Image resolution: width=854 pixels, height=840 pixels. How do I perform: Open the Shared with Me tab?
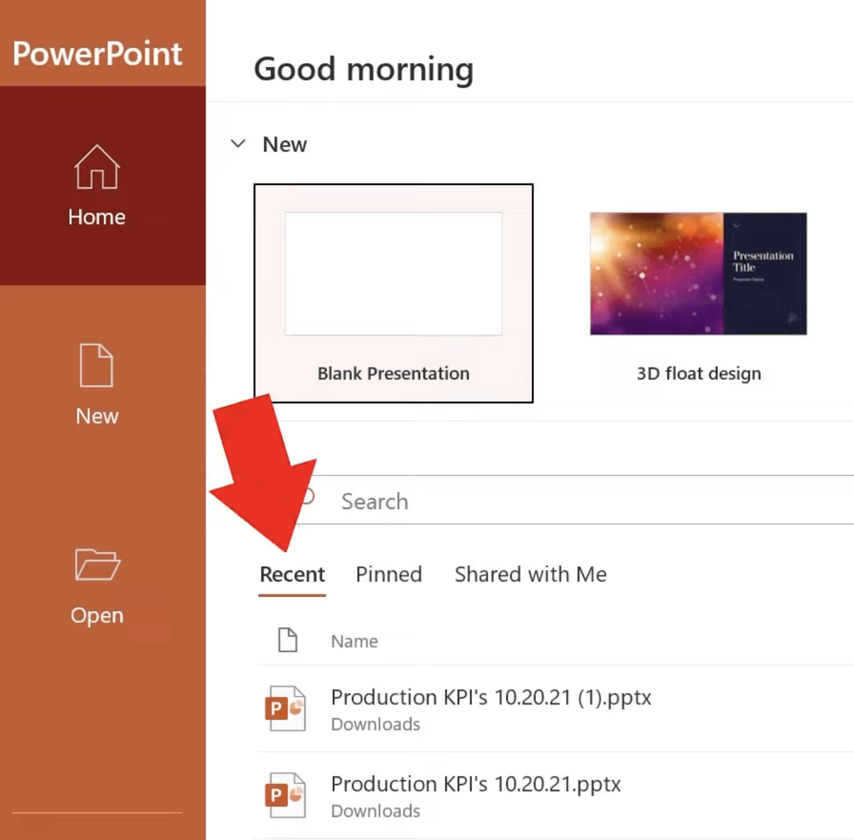tap(531, 574)
